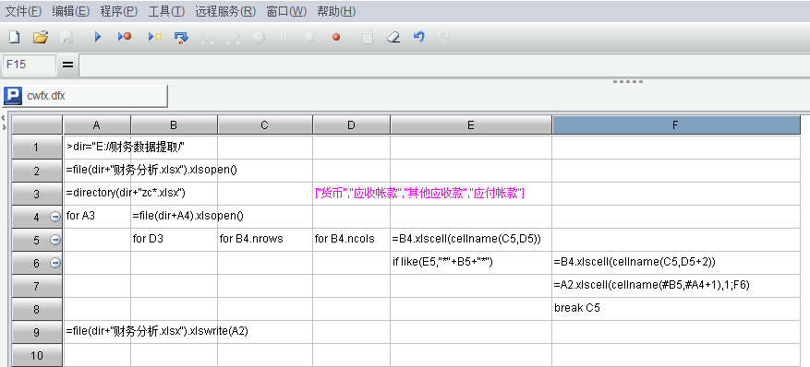Select column D header
This screenshot has width=810, height=367.
351,125
